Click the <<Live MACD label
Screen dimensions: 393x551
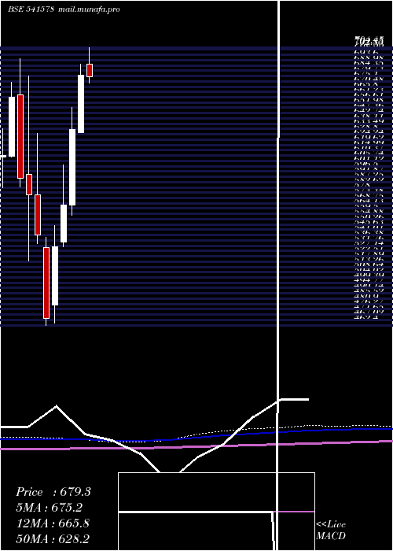click(331, 531)
